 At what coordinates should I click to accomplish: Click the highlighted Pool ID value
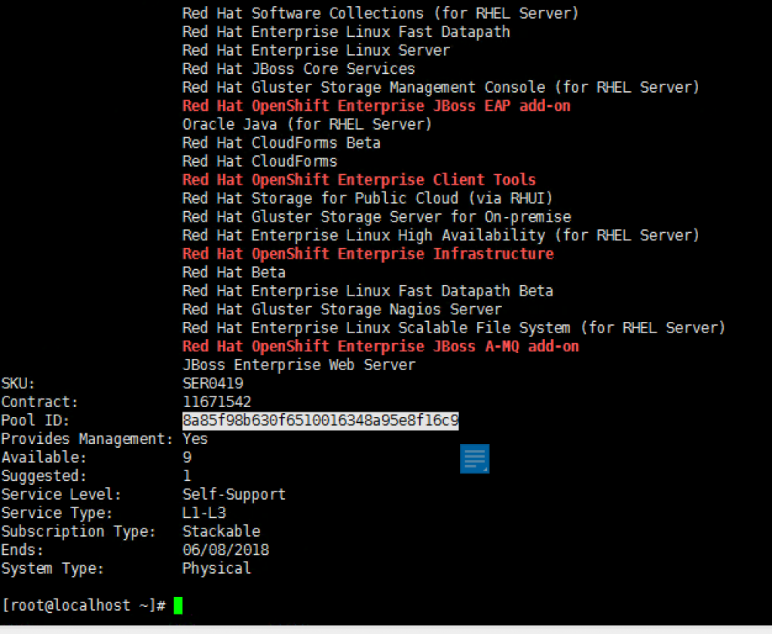(x=320, y=421)
